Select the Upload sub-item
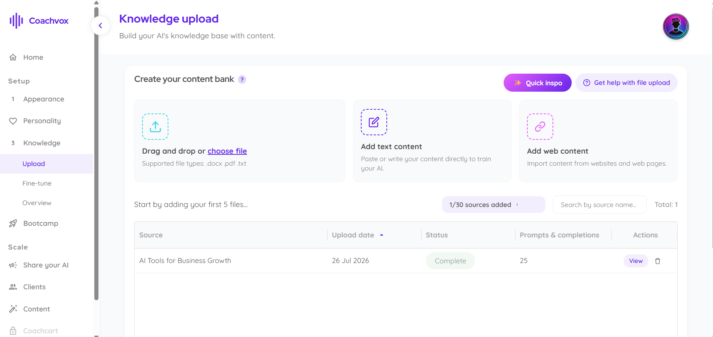Screen dimensions: 713x337 [x=34, y=164]
